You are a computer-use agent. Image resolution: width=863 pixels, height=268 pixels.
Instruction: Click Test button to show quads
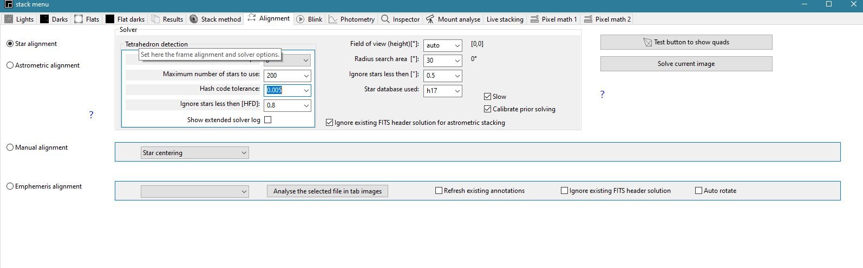point(686,42)
